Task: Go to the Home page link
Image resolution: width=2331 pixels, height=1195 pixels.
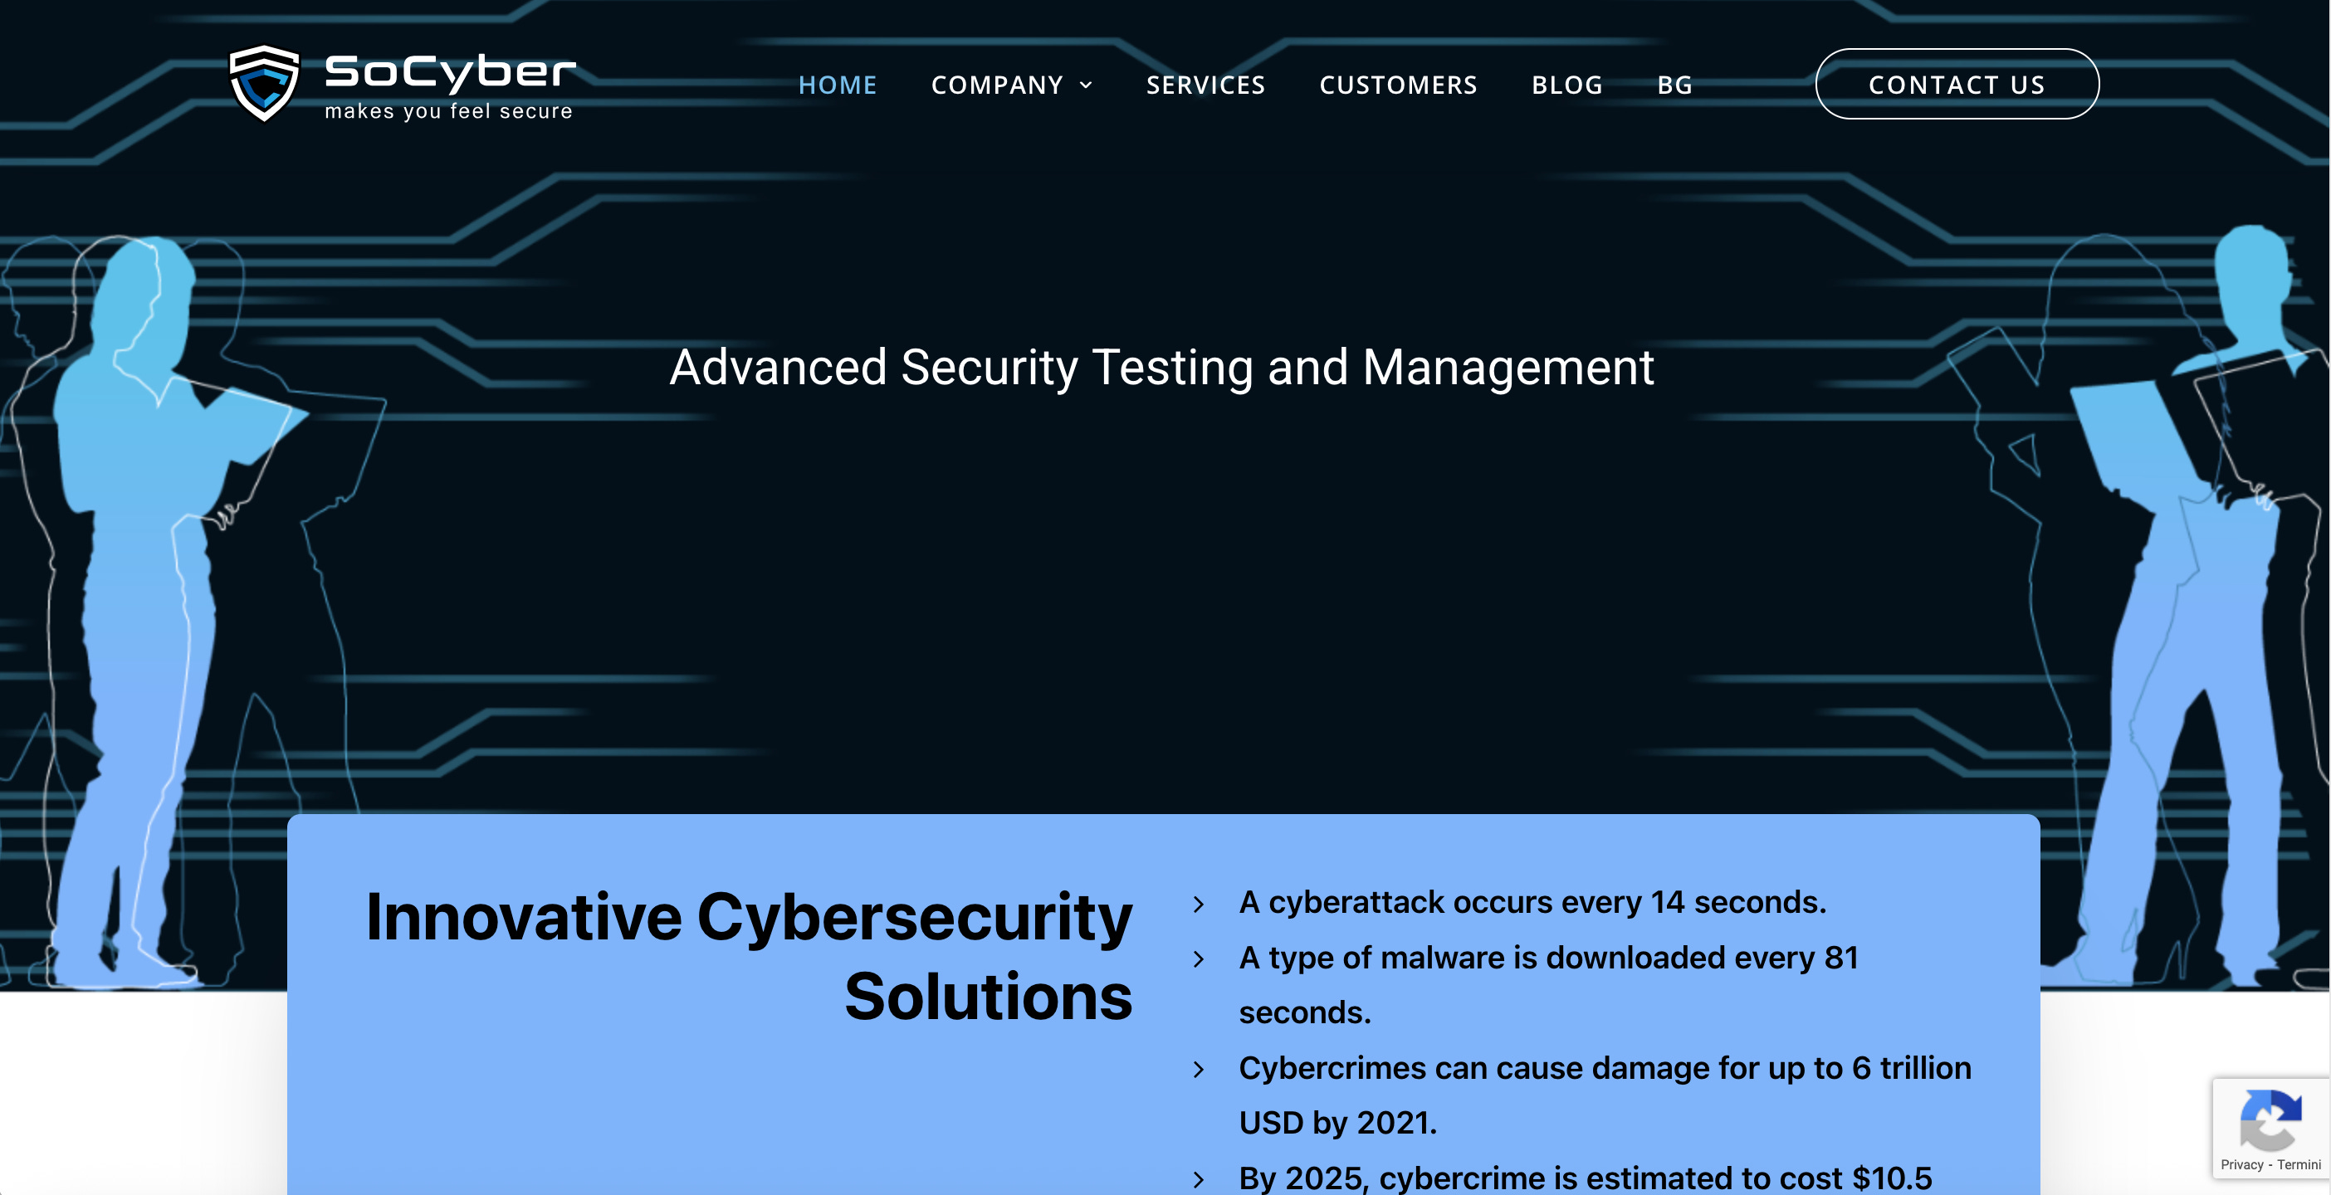Action: pos(837,85)
